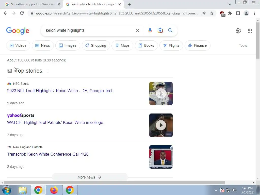Image resolution: width=260 pixels, height=195 pixels.
Task: Show hidden system tray icons
Action: (216, 190)
